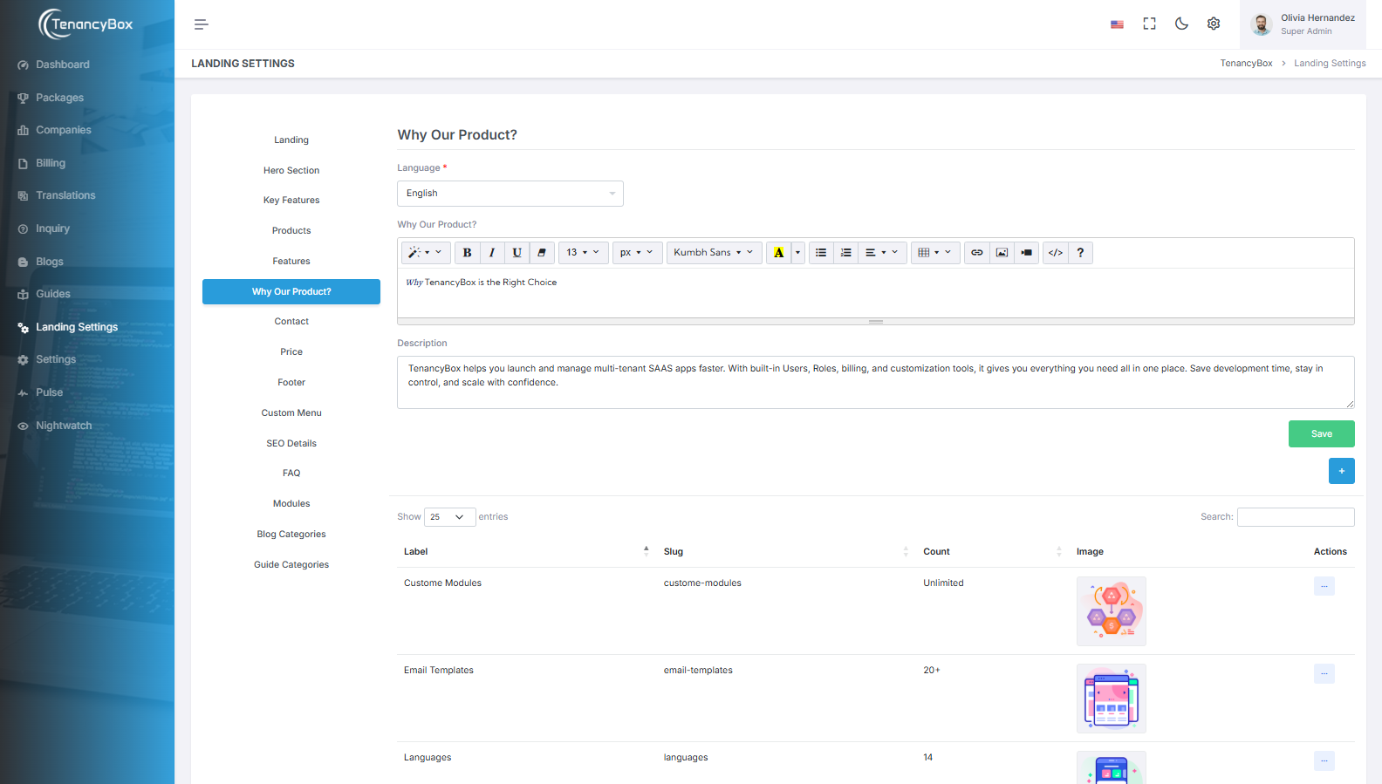Open the font size 13 dropdown
The image size is (1382, 784).
point(583,253)
